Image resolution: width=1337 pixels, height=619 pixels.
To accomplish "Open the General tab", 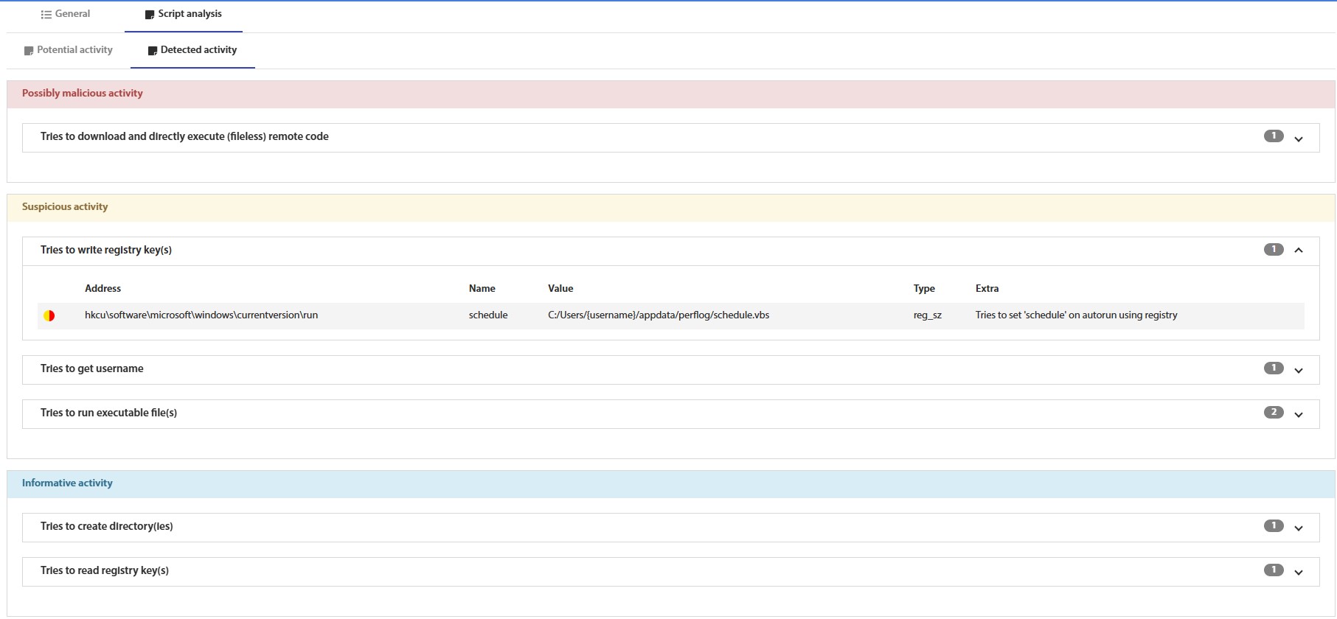I will click(66, 14).
